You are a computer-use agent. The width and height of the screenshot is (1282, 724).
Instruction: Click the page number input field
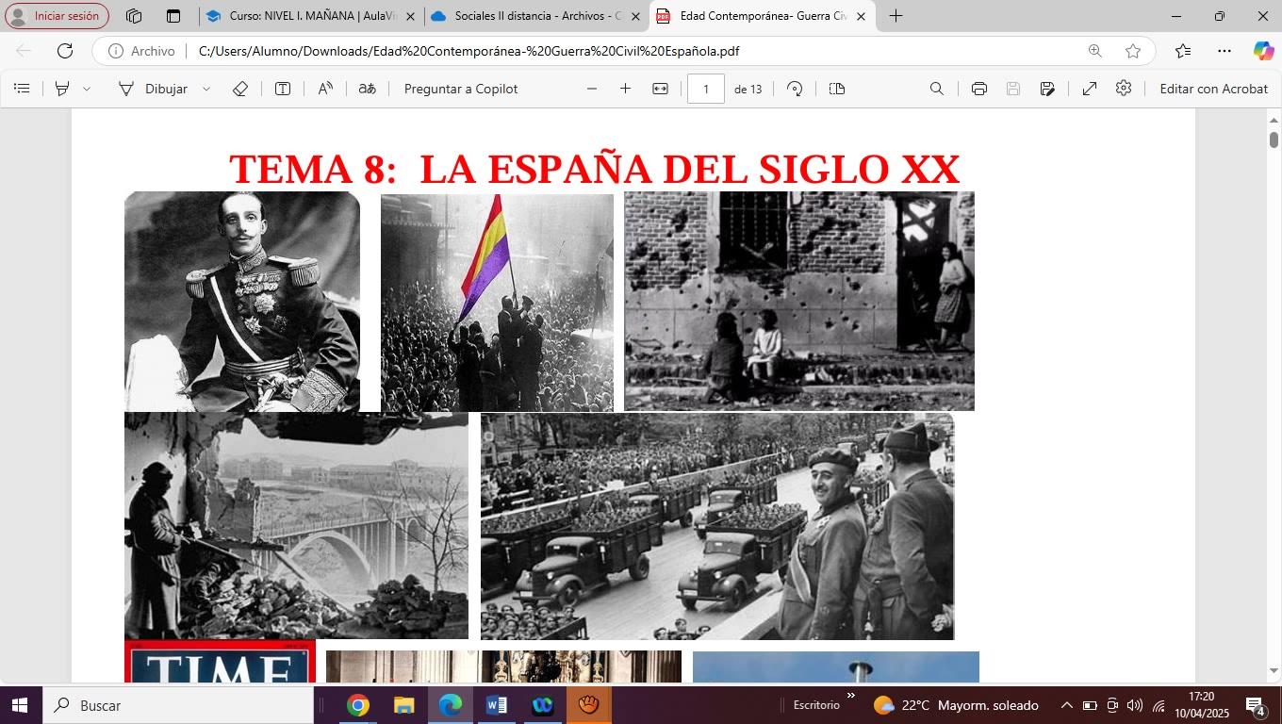(705, 89)
